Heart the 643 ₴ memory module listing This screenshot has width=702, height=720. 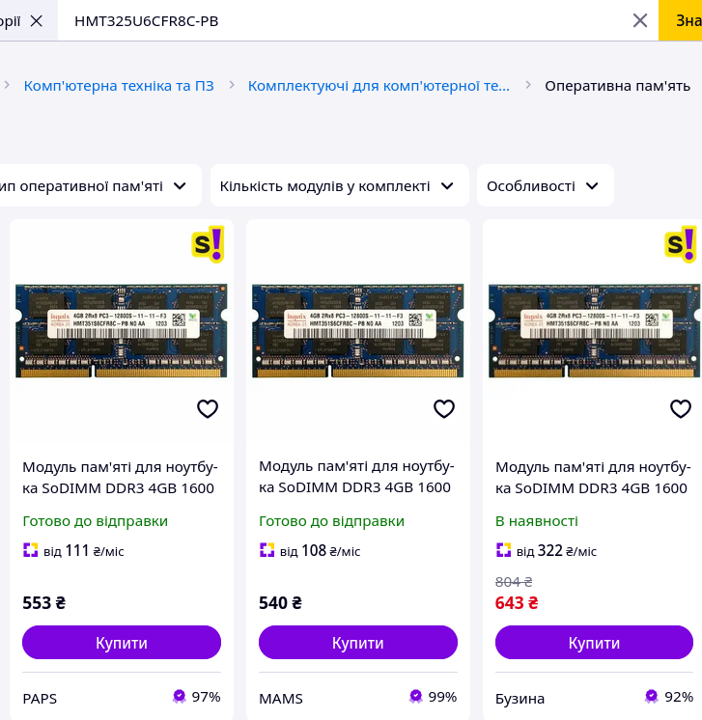point(681,409)
